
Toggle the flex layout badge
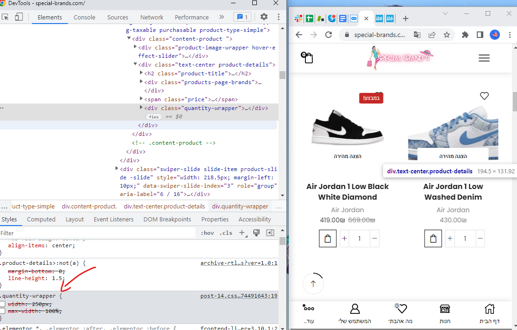154,117
